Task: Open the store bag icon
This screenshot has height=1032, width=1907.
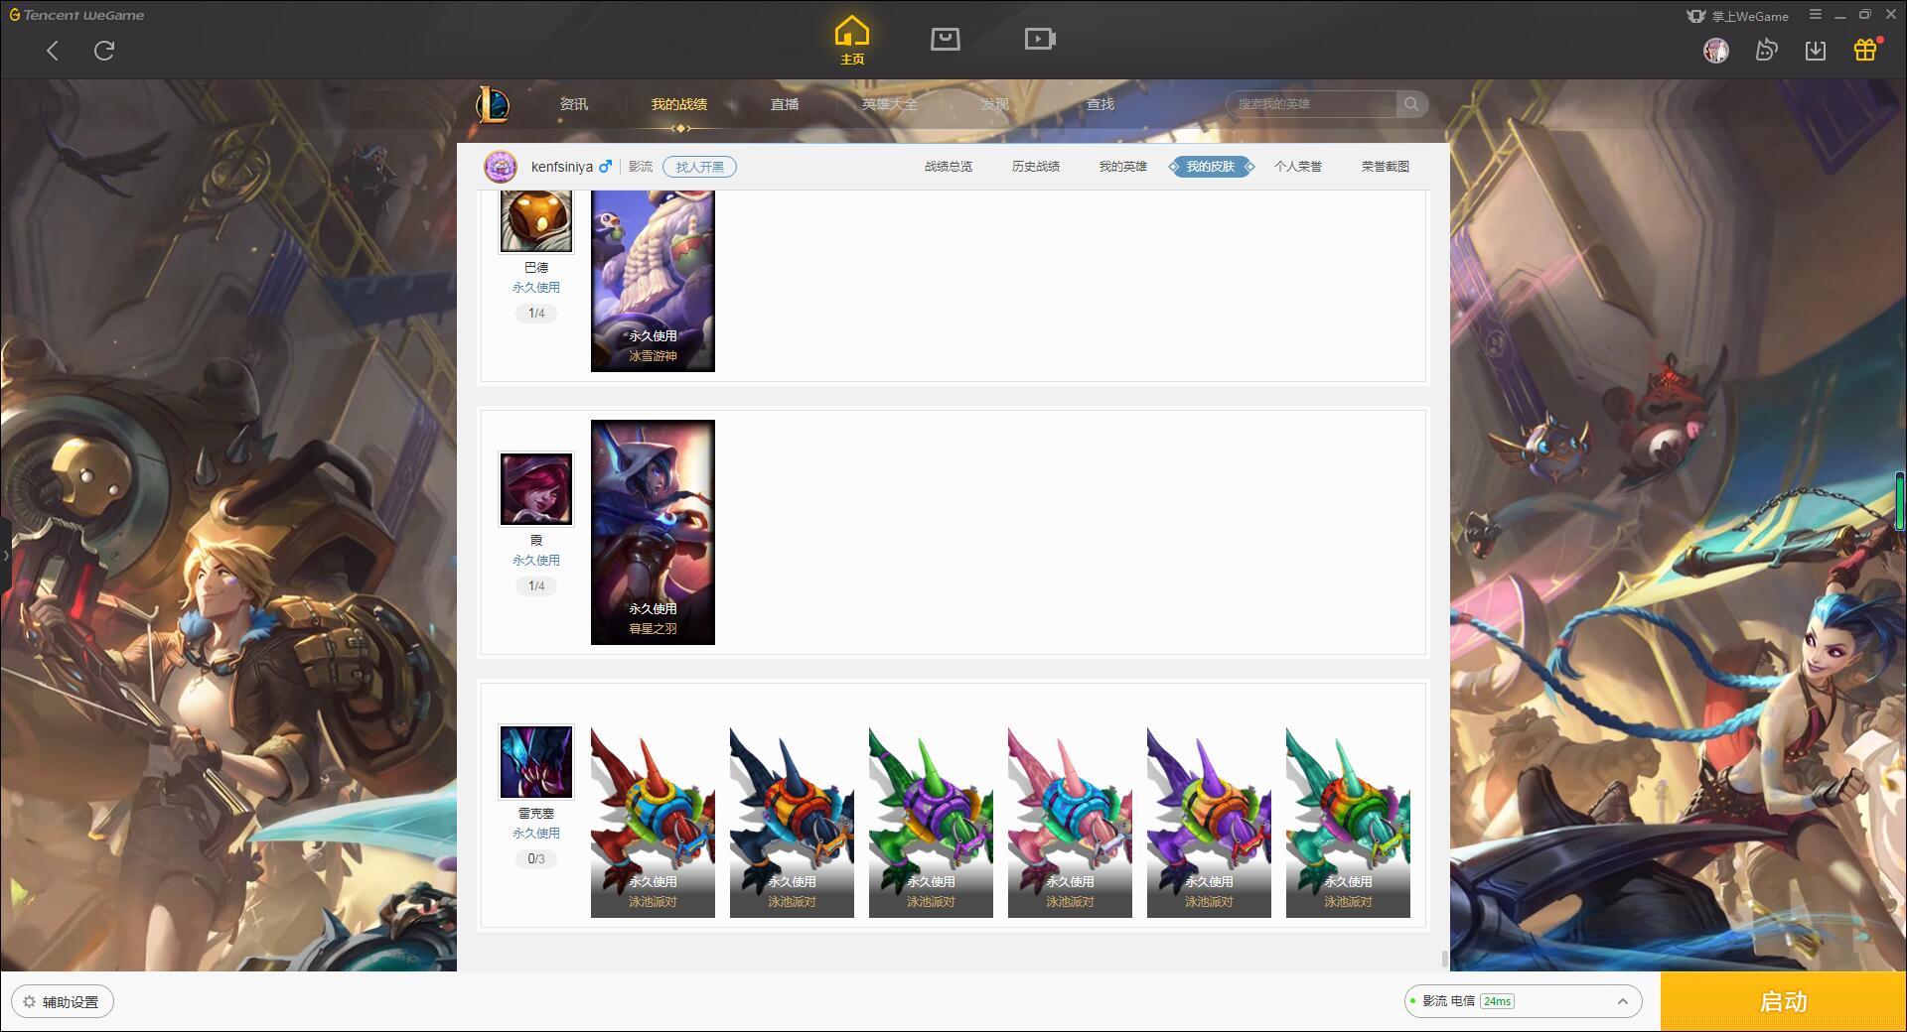Action: (945, 39)
